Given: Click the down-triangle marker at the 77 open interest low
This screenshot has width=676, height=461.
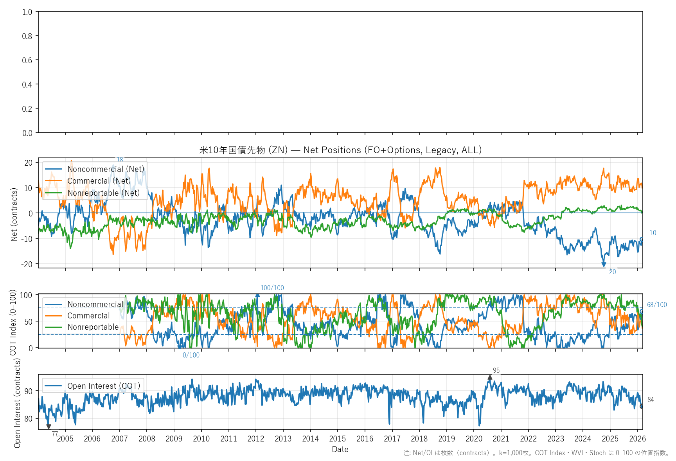Looking at the screenshot, I should pos(49,427).
